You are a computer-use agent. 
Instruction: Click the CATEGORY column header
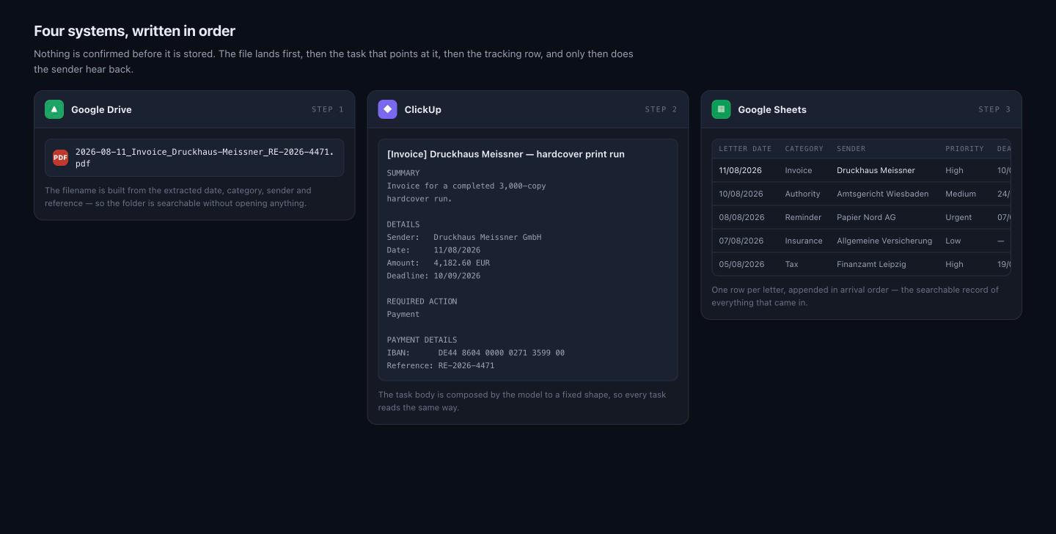coord(804,149)
